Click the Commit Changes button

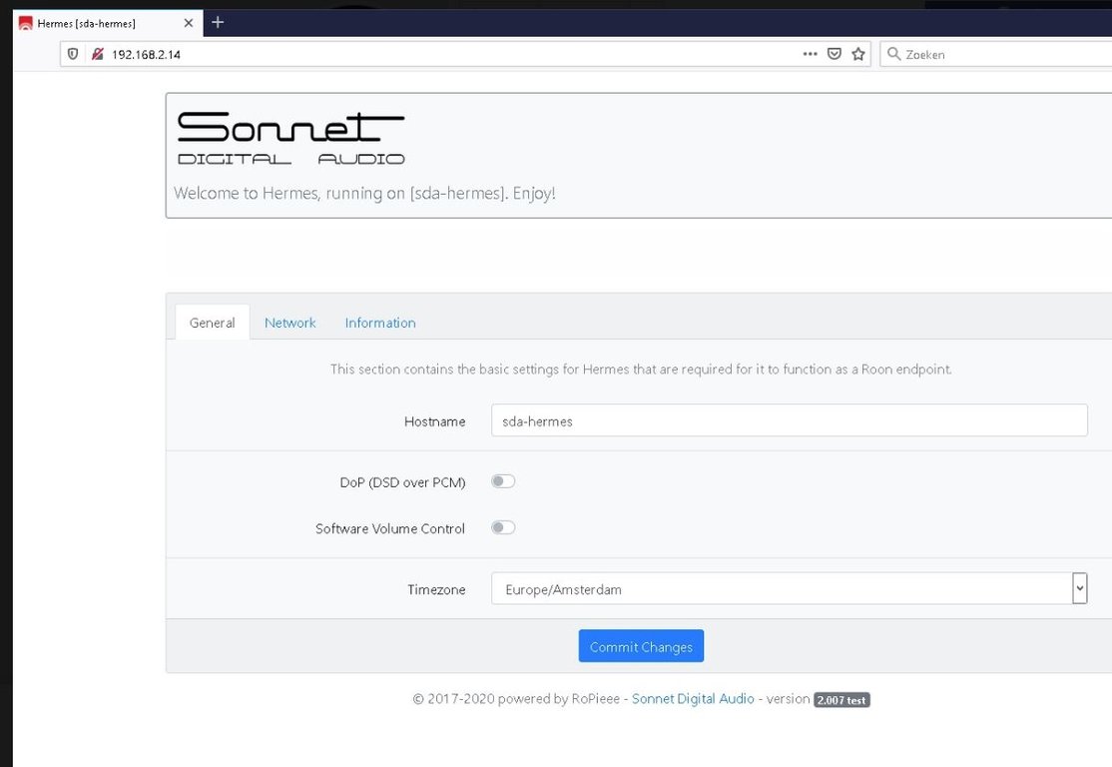point(641,646)
